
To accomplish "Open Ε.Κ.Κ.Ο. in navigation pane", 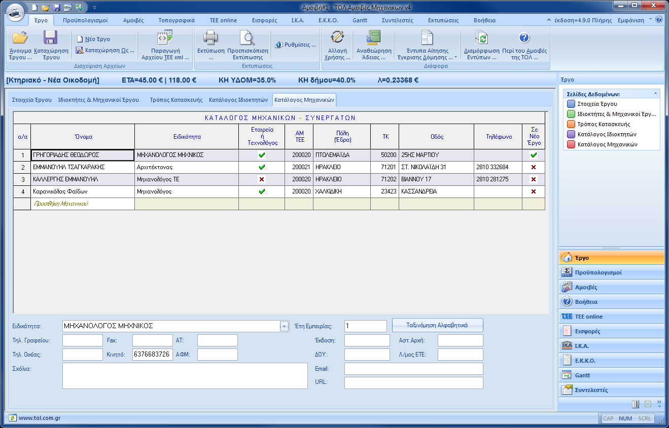I will tap(612, 361).
